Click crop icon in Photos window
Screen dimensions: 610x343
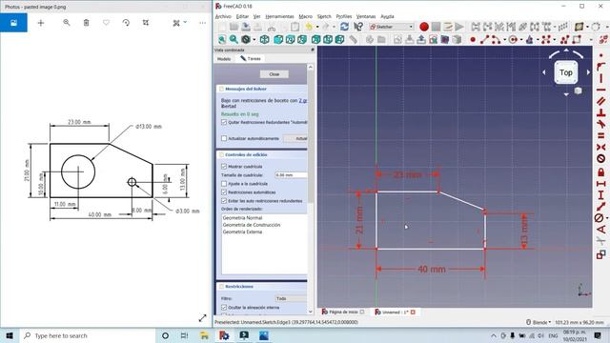tap(146, 23)
